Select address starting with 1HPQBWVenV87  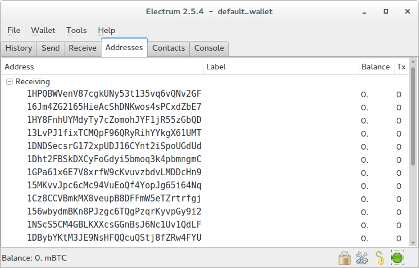coord(114,94)
